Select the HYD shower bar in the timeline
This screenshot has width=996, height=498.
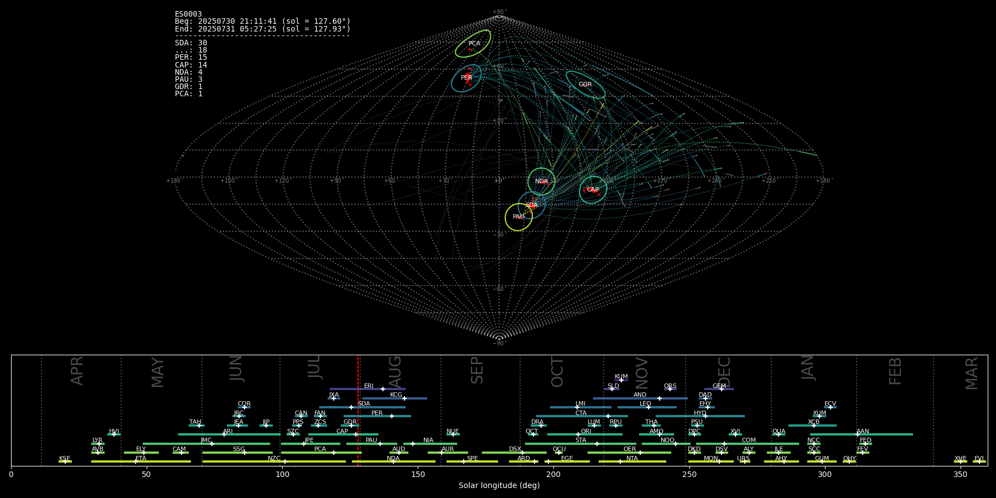pos(700,416)
